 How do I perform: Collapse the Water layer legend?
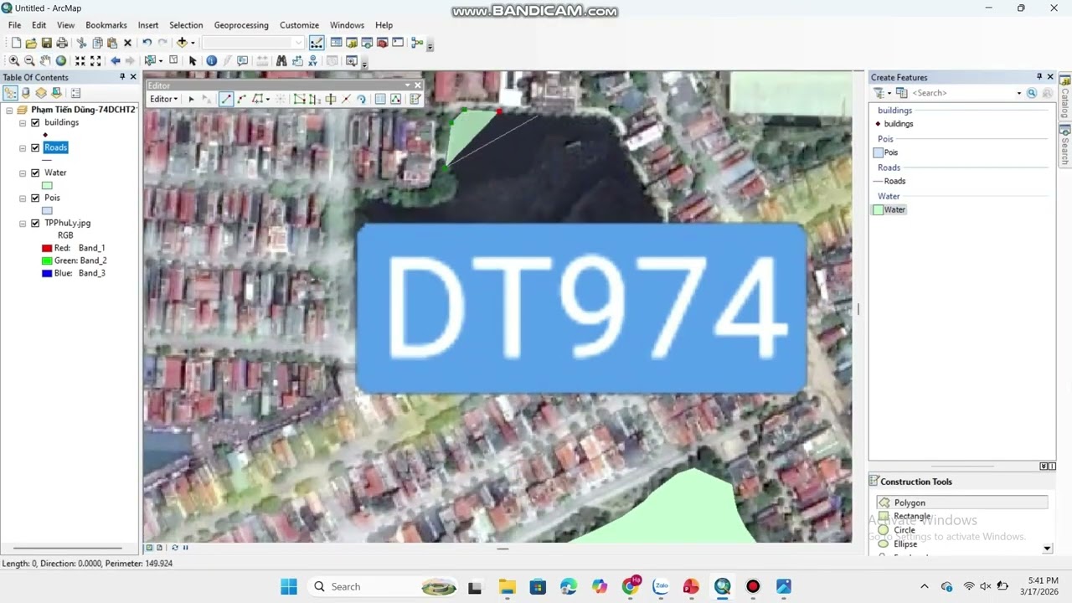click(x=23, y=173)
